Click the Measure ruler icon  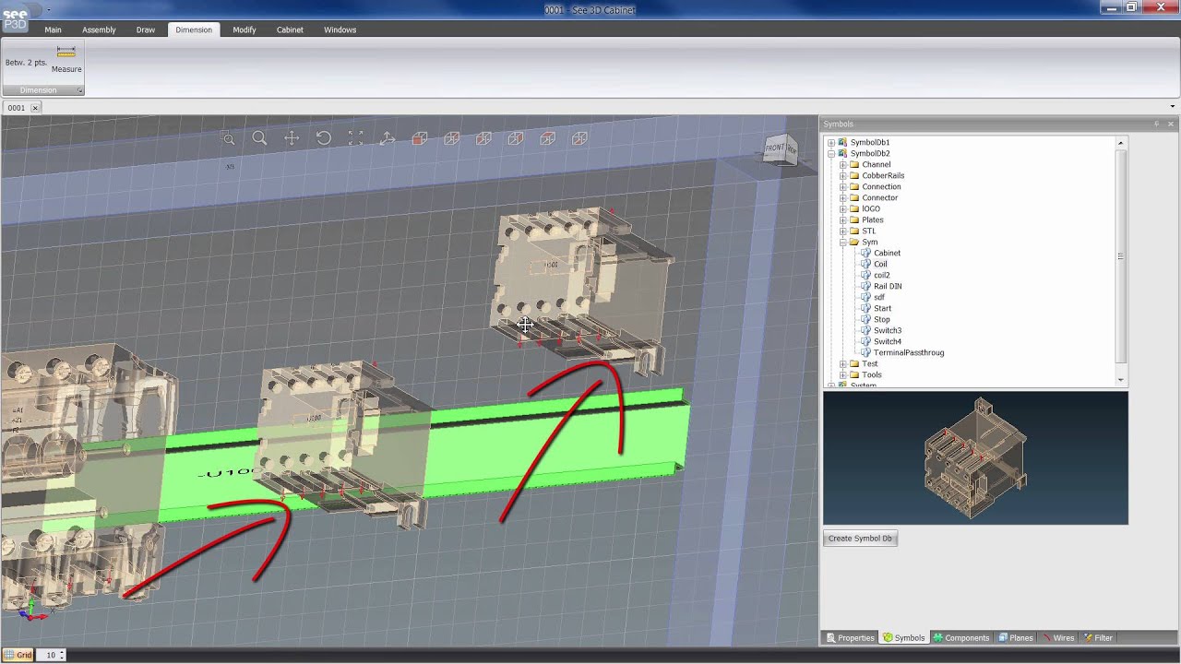point(66,53)
